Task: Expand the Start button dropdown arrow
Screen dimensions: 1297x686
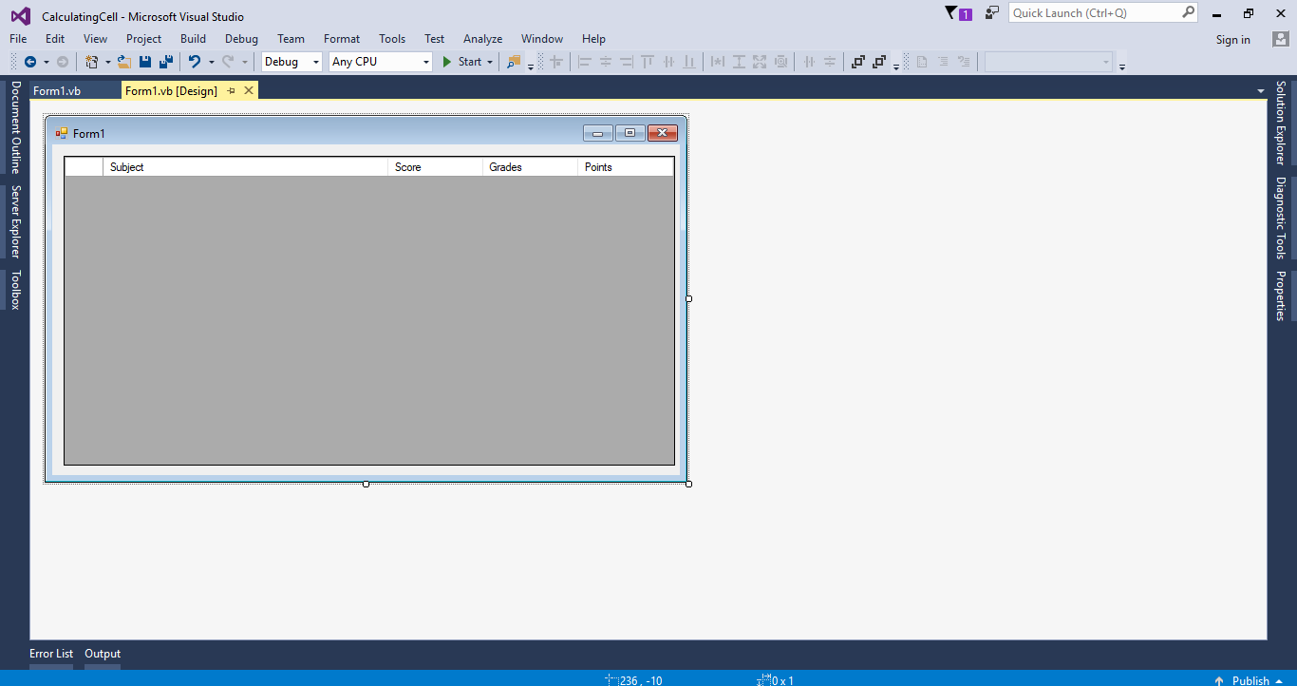Action: pos(490,62)
